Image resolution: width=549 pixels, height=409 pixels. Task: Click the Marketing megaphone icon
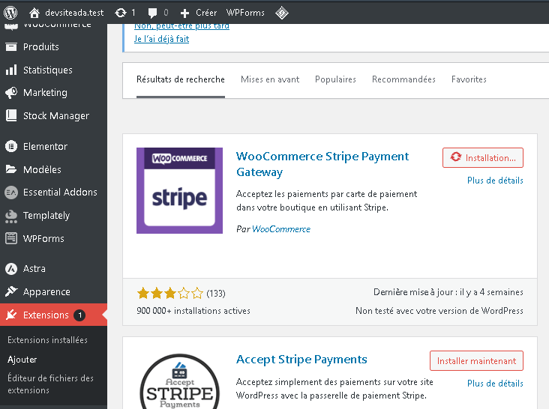coord(11,93)
